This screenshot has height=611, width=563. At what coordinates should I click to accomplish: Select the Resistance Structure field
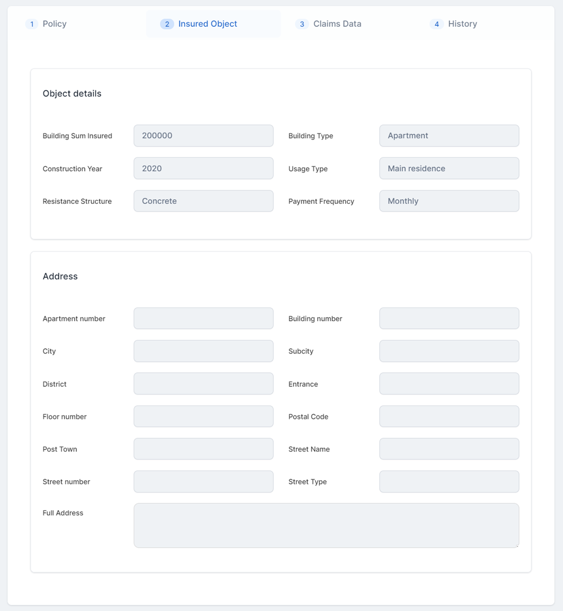click(x=203, y=201)
